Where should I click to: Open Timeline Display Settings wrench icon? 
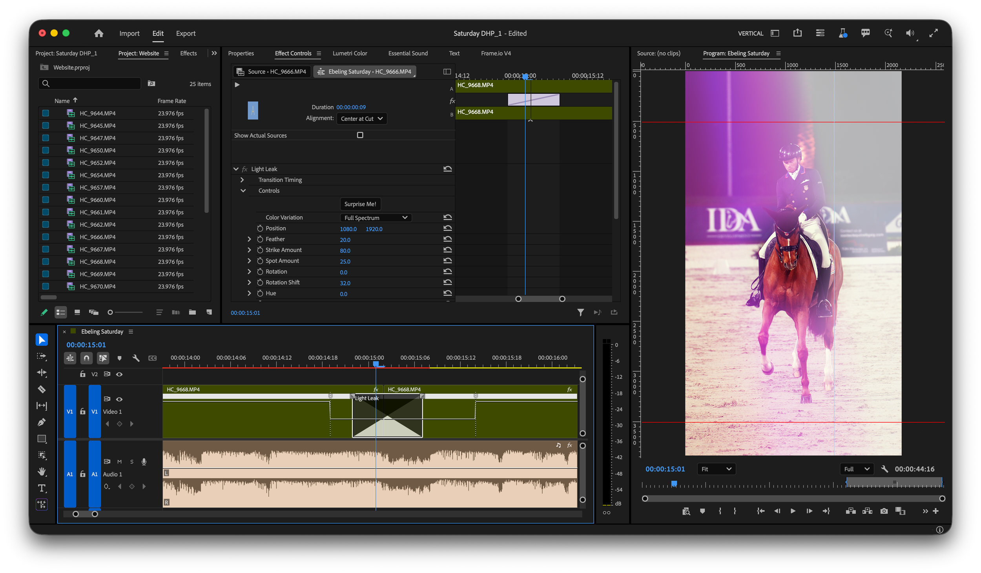point(136,358)
